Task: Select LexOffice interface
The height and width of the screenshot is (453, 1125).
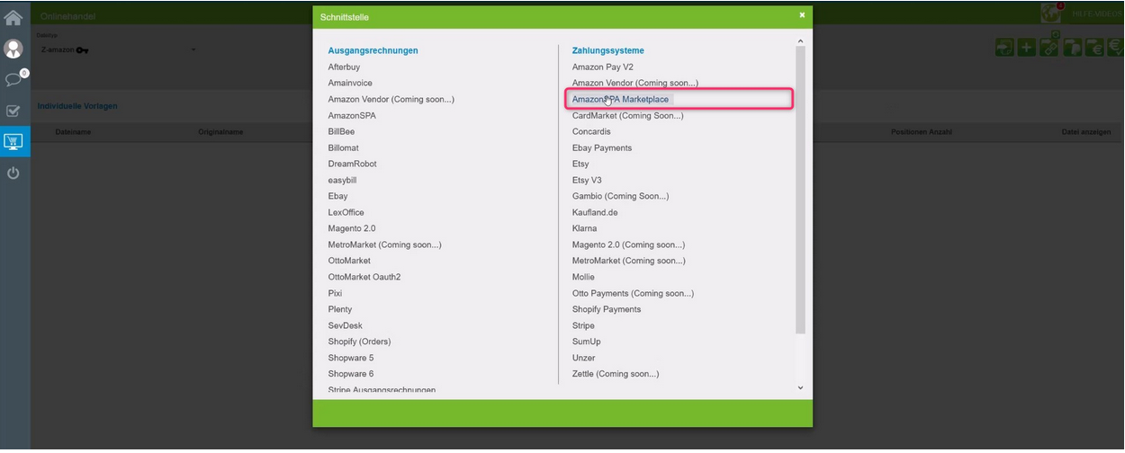Action: tap(346, 213)
